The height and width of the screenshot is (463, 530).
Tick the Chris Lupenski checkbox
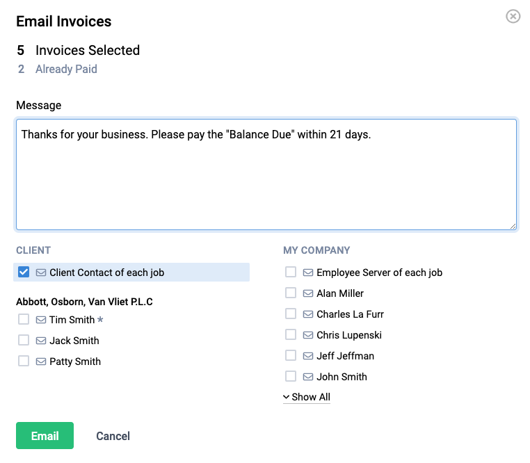pyautogui.click(x=291, y=334)
